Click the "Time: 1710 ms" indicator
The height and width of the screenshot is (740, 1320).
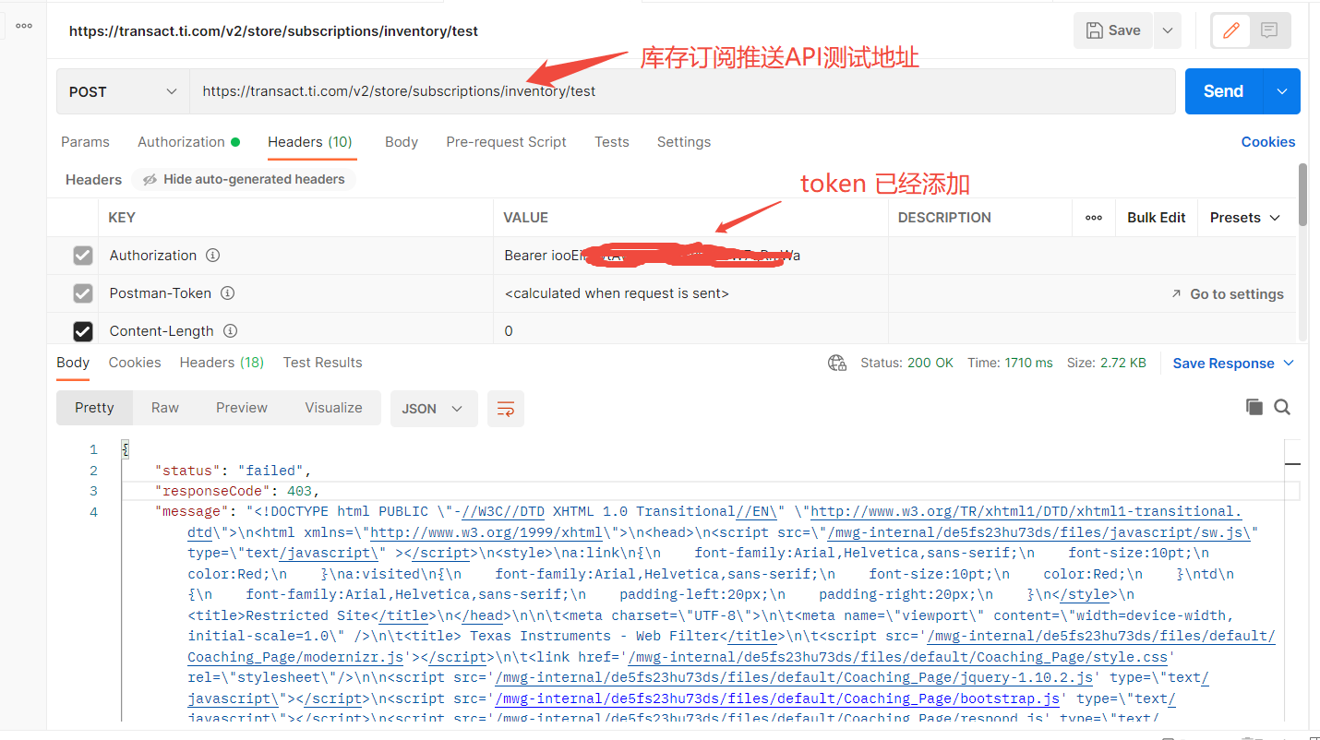tap(1010, 364)
